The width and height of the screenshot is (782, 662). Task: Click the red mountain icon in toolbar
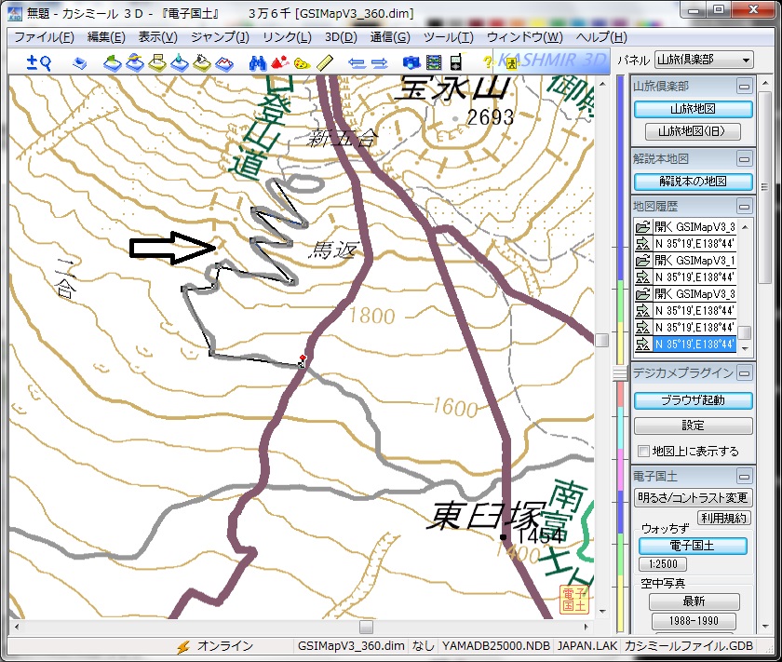[280, 63]
